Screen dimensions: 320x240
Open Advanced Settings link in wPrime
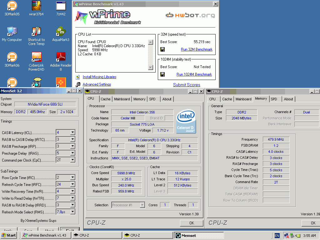[97, 84]
